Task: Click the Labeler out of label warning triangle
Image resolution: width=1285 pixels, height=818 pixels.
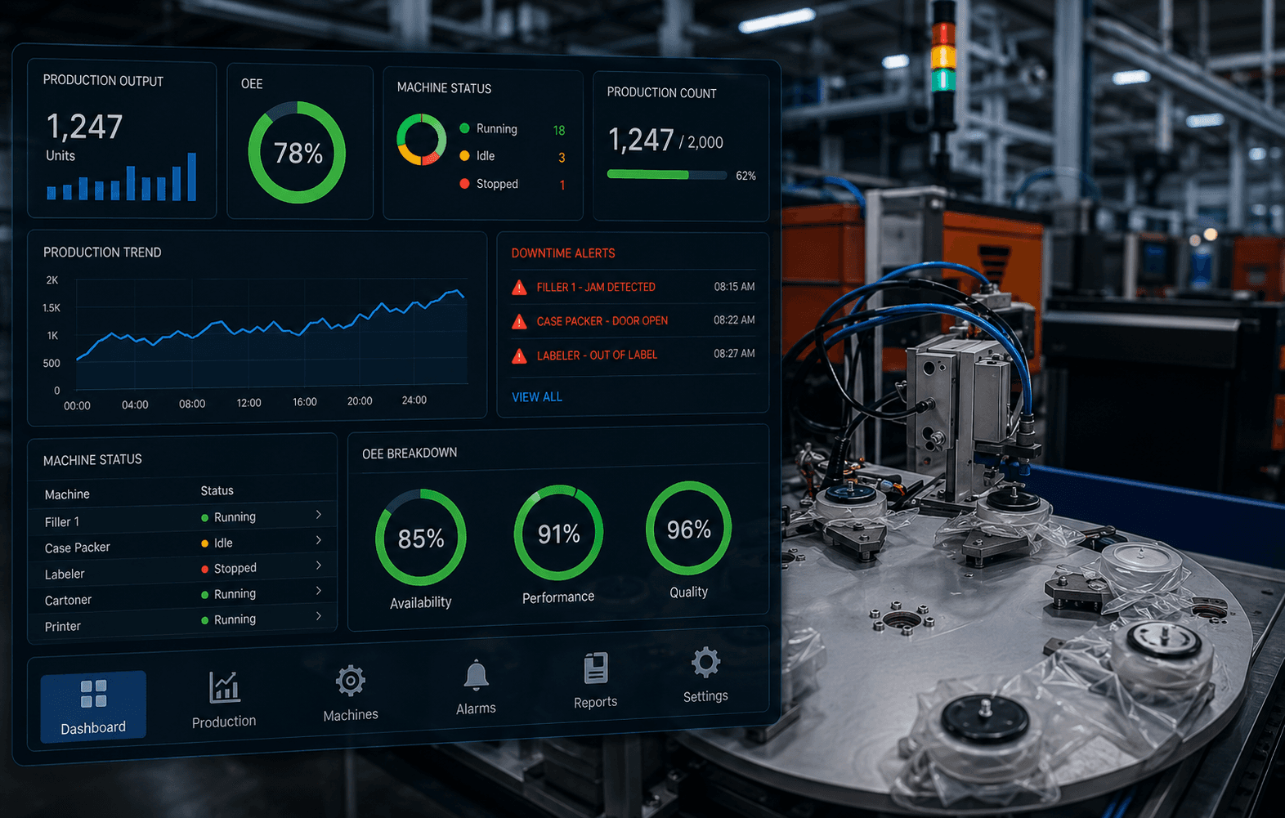Action: pyautogui.click(x=519, y=356)
